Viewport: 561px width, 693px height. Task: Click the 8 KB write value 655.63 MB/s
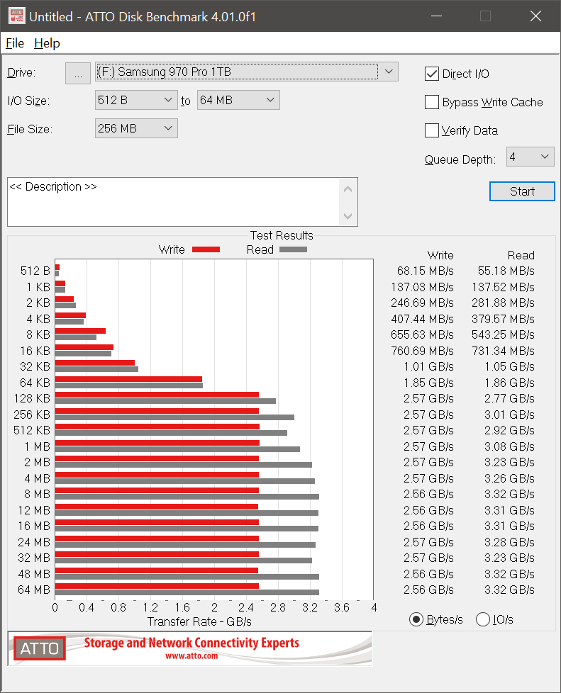click(422, 334)
